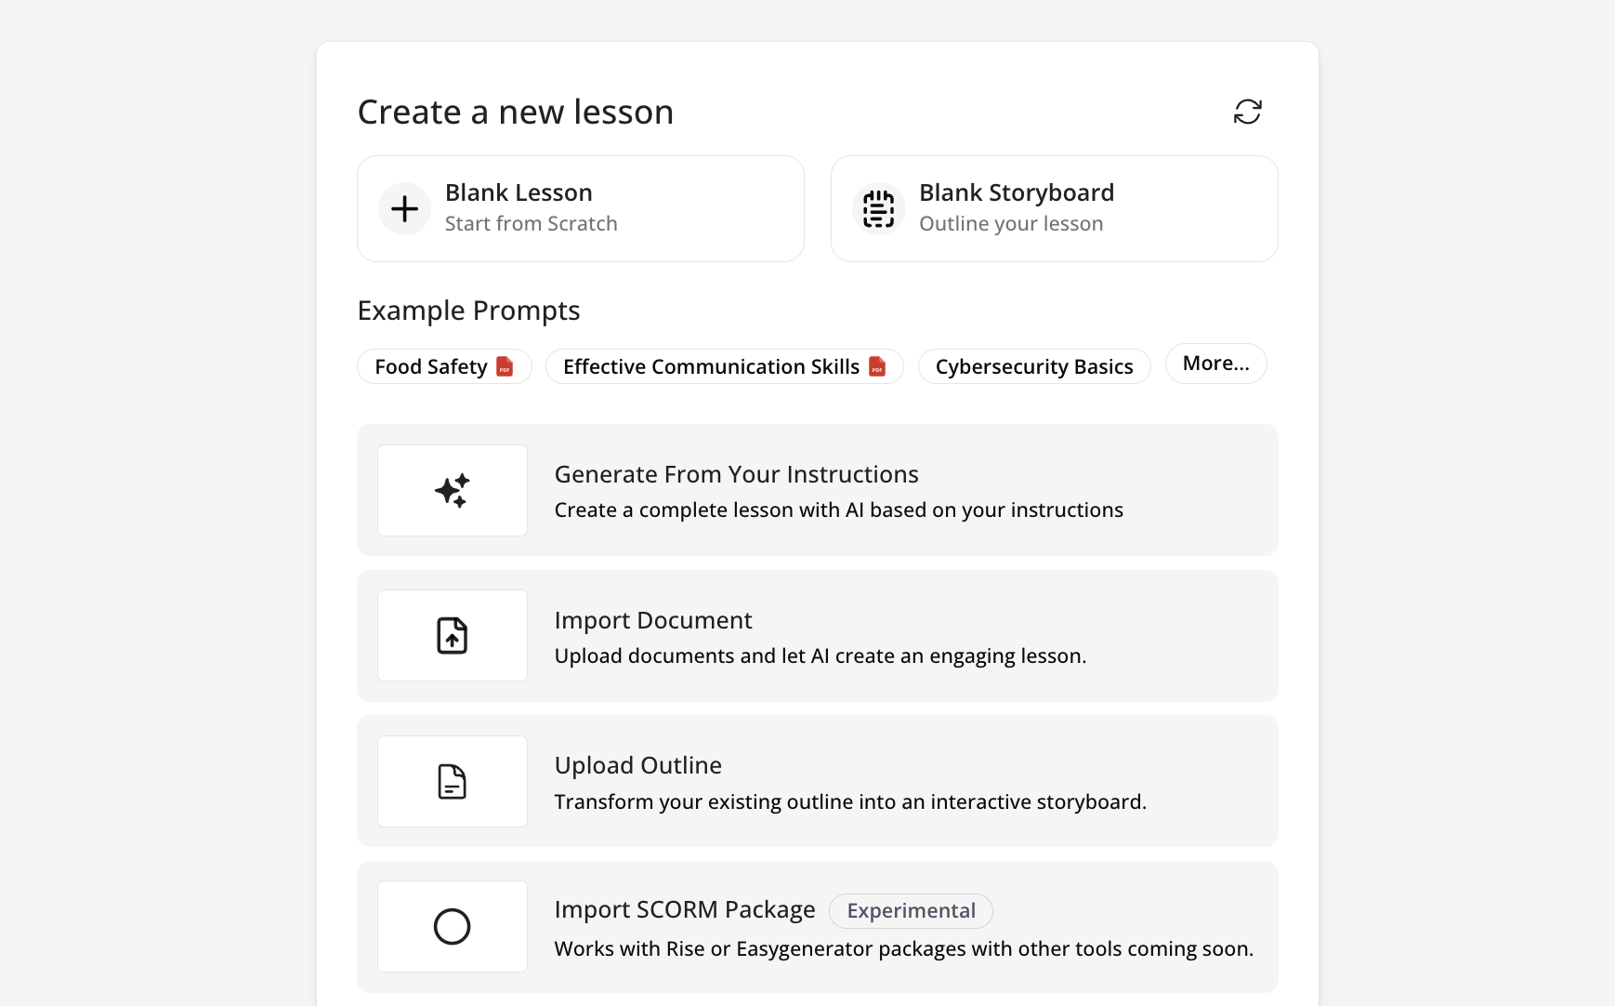The width and height of the screenshot is (1615, 1006).
Task: Select the Import Document option
Action: click(817, 636)
